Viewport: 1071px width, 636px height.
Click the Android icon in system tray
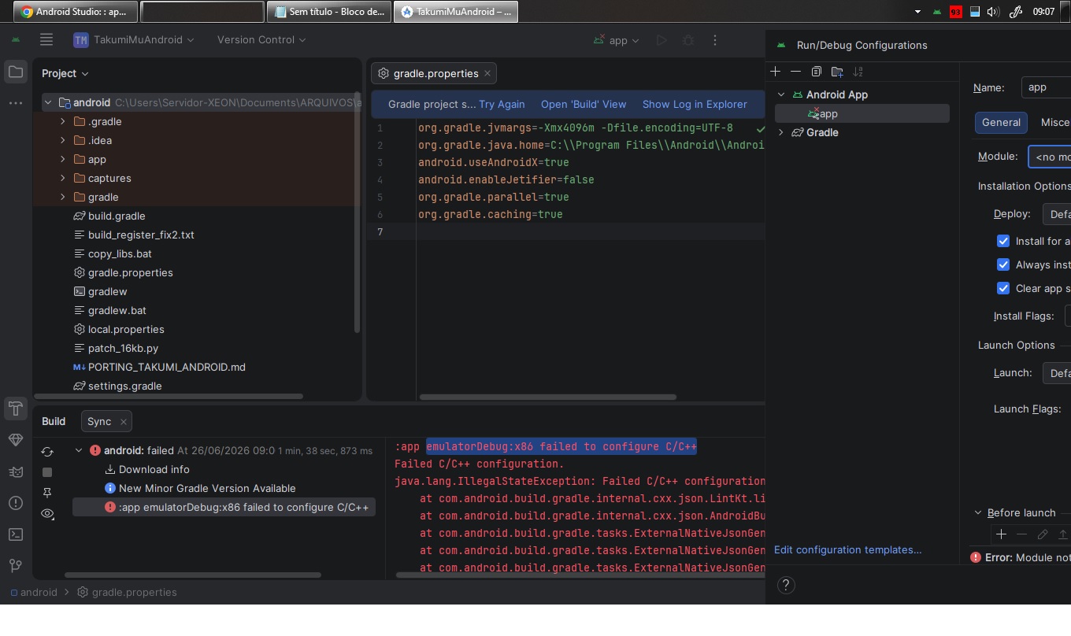coord(936,12)
